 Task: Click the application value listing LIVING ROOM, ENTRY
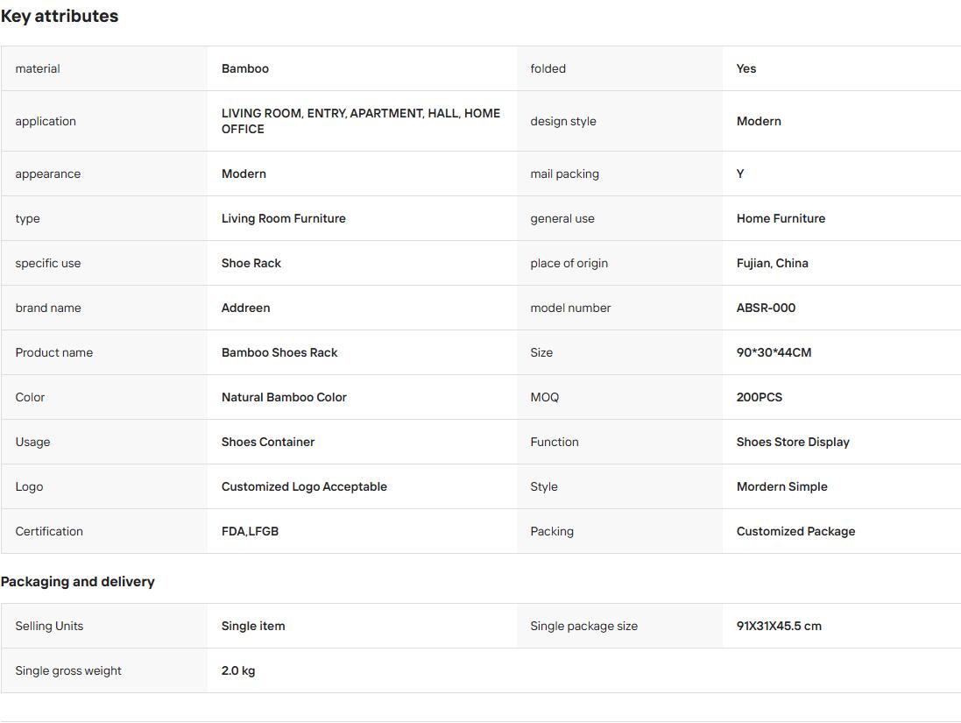[x=361, y=122]
